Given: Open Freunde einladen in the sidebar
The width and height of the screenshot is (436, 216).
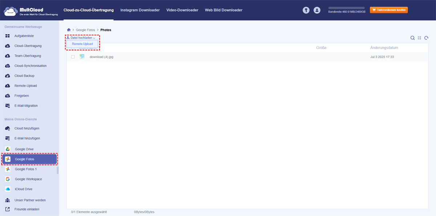Looking at the screenshot, I should coord(27,209).
